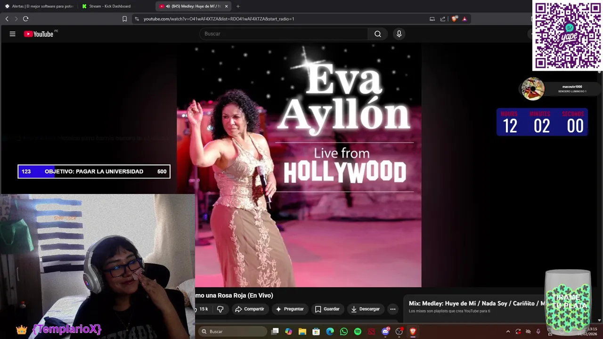Mute the tab via its audio speaker icon
603x339 pixels.
168,6
